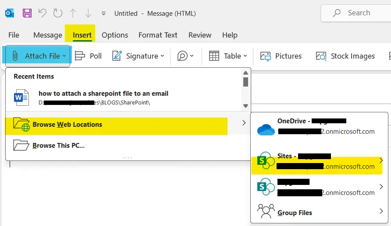Switch to the Message tab

(48, 35)
